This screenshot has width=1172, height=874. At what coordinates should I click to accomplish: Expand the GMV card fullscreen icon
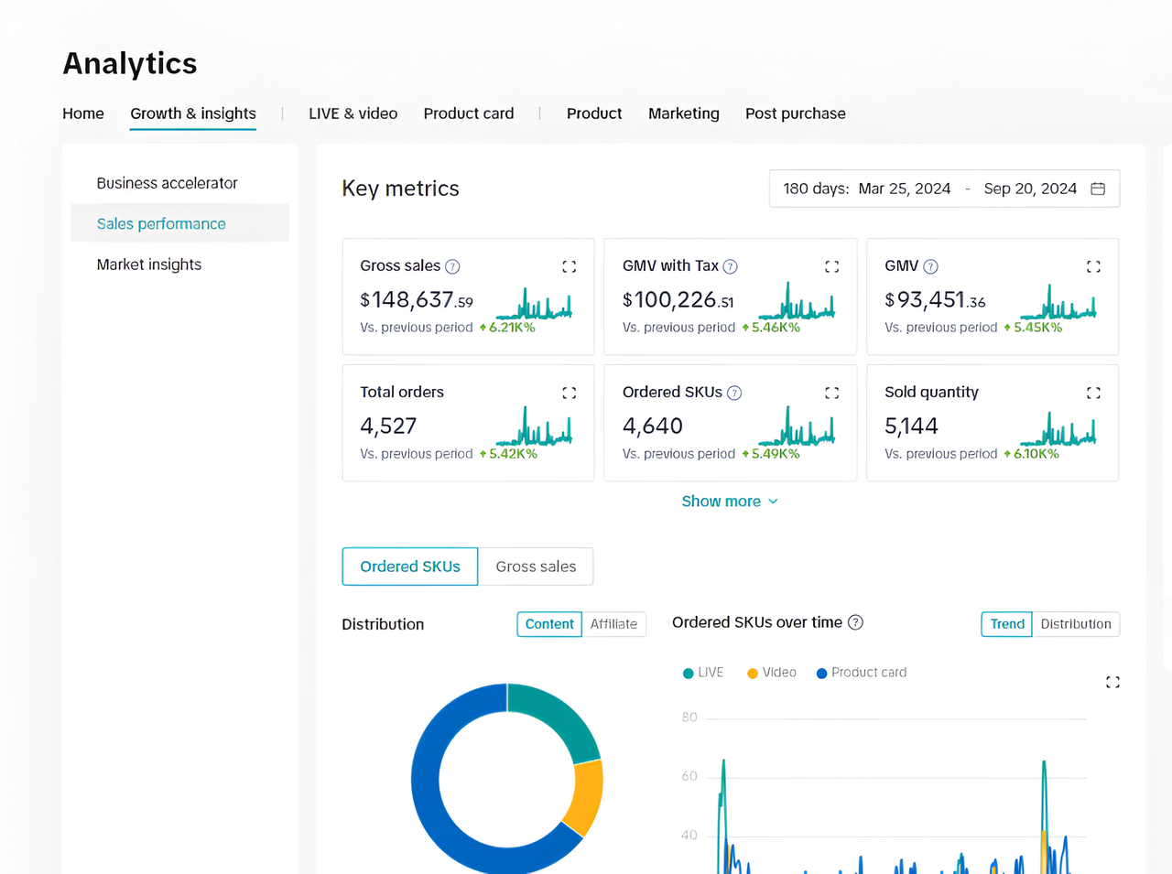[x=1093, y=266]
